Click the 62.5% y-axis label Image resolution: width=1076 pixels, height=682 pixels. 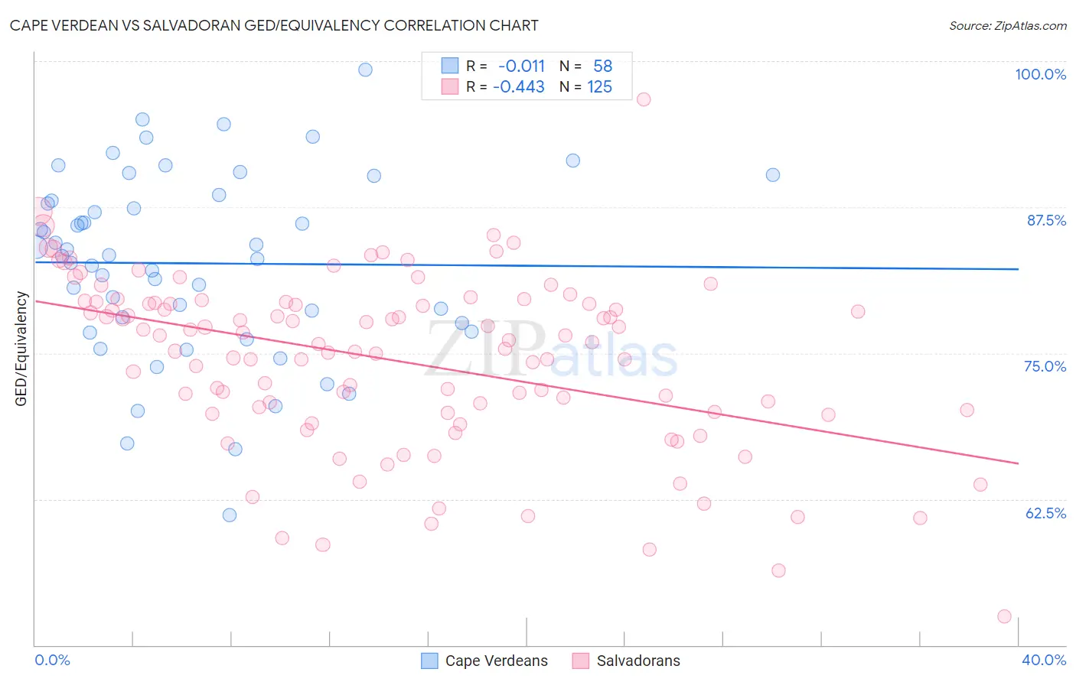click(1045, 513)
